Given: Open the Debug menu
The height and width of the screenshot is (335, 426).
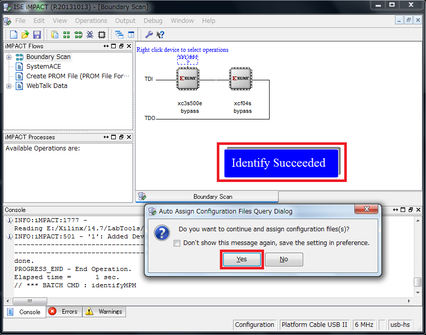Looking at the screenshot, I should (153, 21).
